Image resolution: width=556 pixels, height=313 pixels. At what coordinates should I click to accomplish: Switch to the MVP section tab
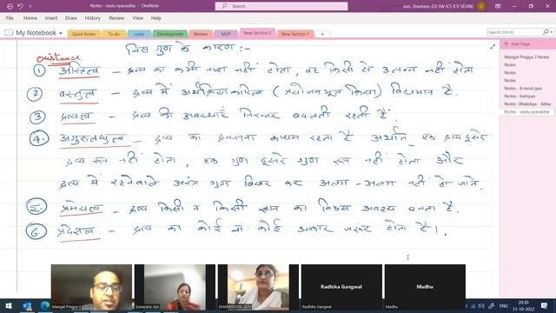[226, 34]
